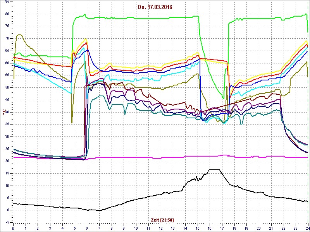Pick hour 2 on the time axis

tap(38, 228)
